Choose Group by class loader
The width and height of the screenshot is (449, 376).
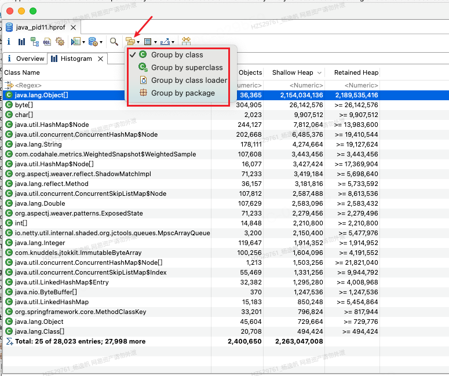tap(183, 80)
